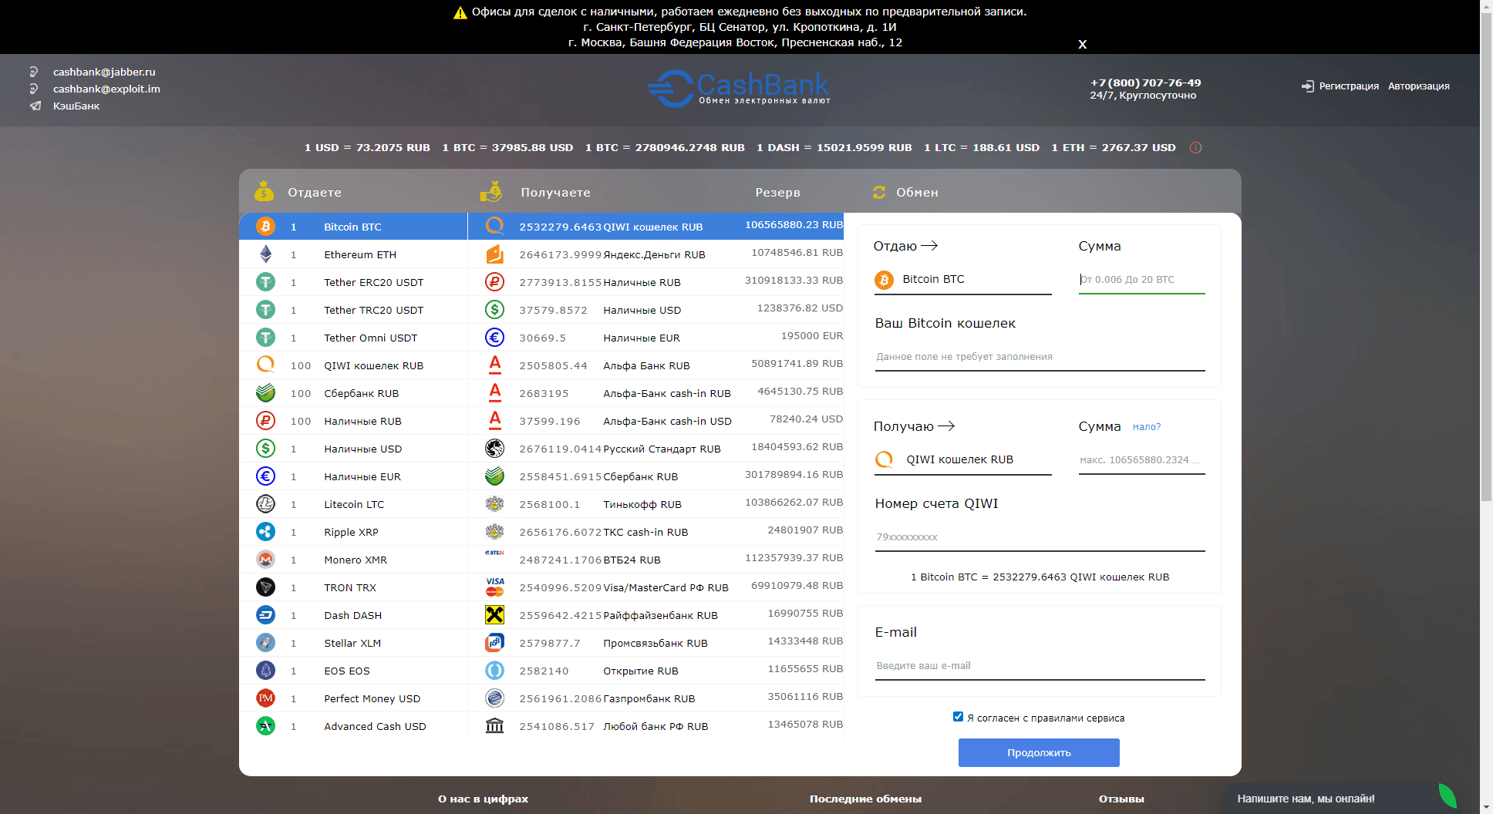Click the red info icon beside exchange rates
Image resolution: width=1493 pixels, height=814 pixels.
click(x=1195, y=148)
